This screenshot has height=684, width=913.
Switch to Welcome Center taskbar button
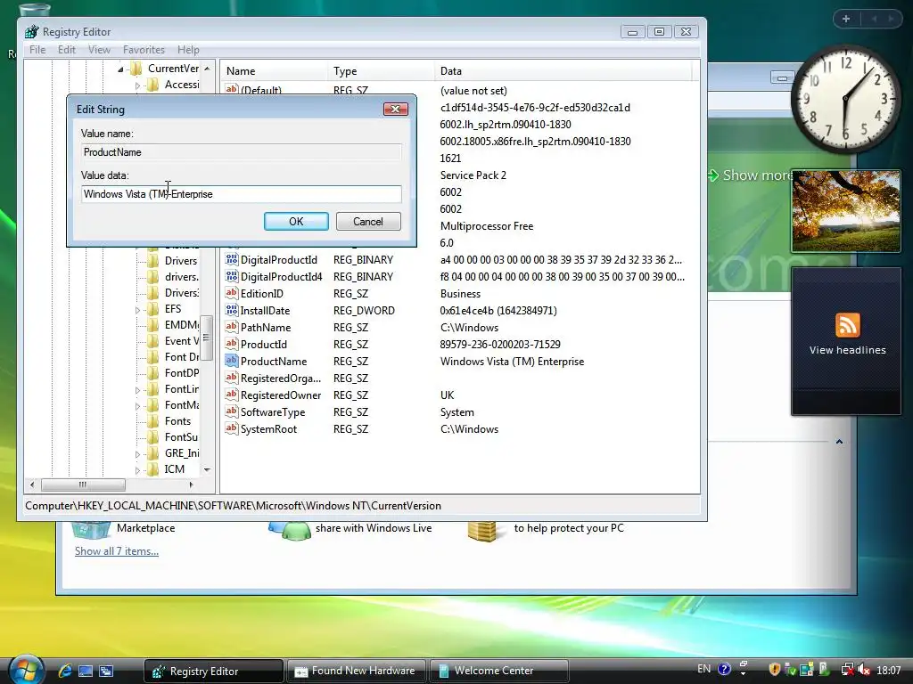[x=499, y=671]
